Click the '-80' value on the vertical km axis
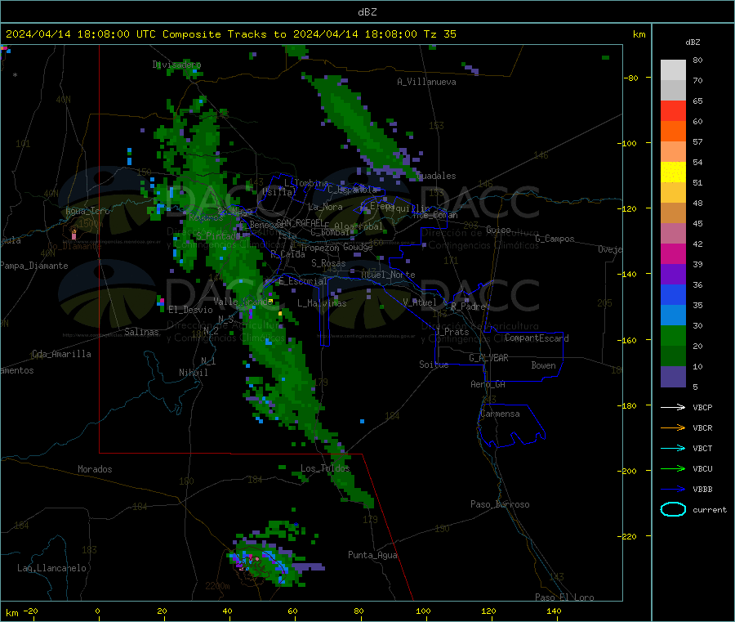This screenshot has height=622, width=735. click(x=630, y=78)
